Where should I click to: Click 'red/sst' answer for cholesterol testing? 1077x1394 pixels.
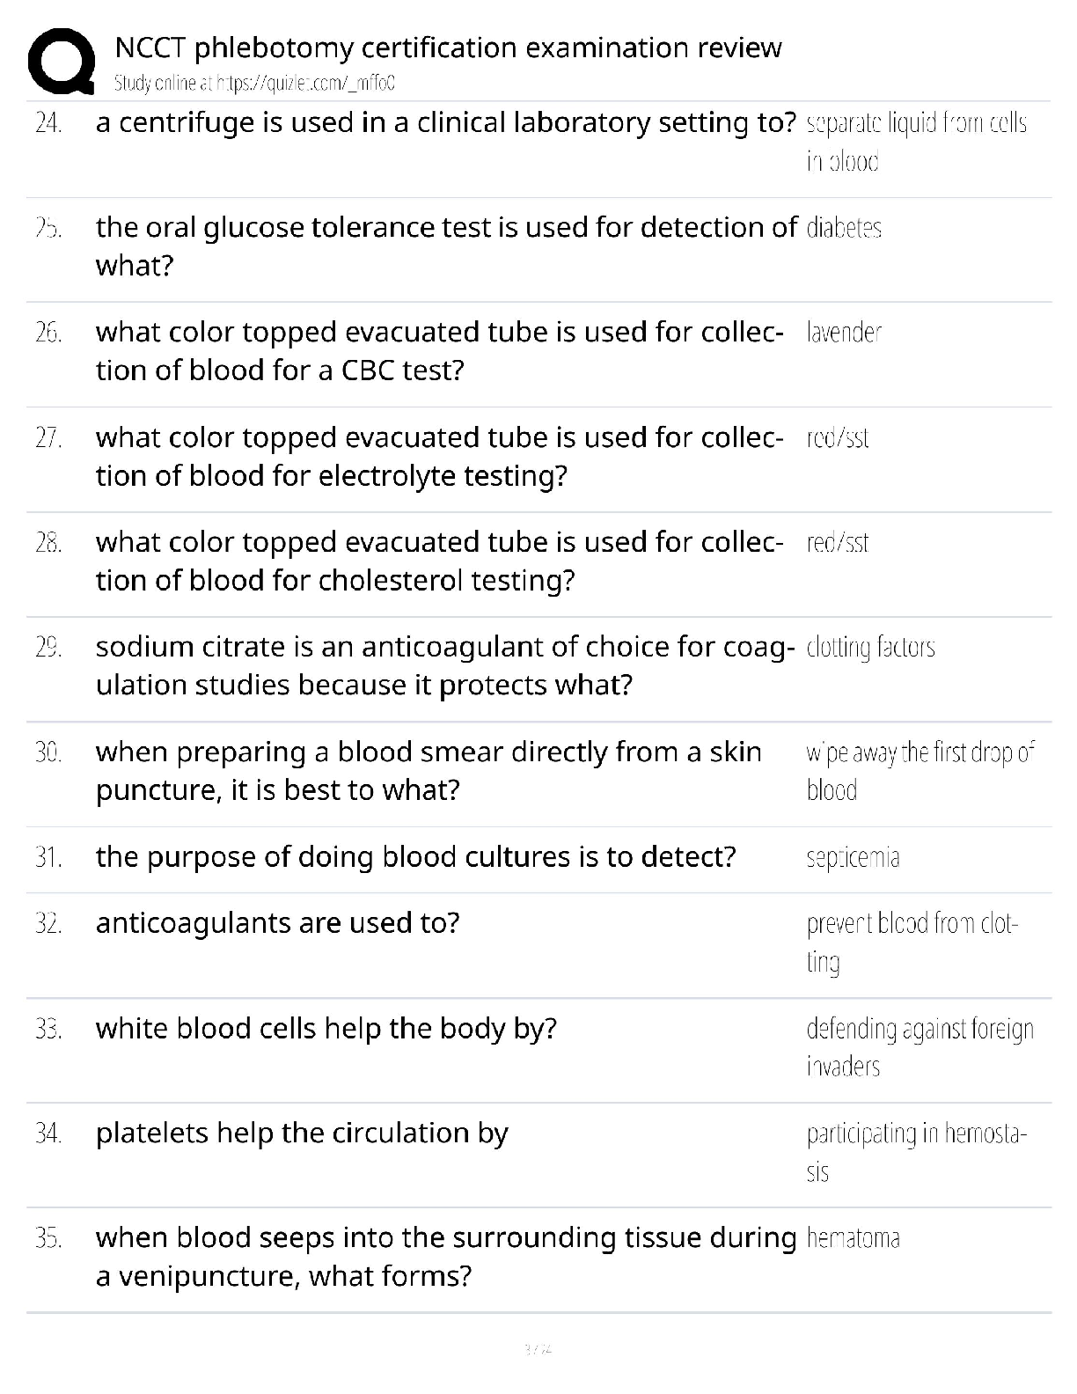point(837,543)
